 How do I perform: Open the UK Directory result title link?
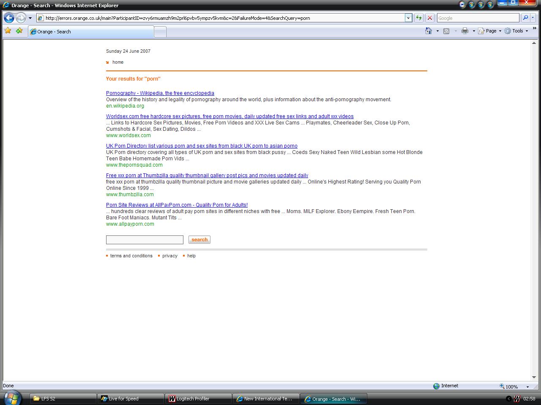(x=202, y=146)
